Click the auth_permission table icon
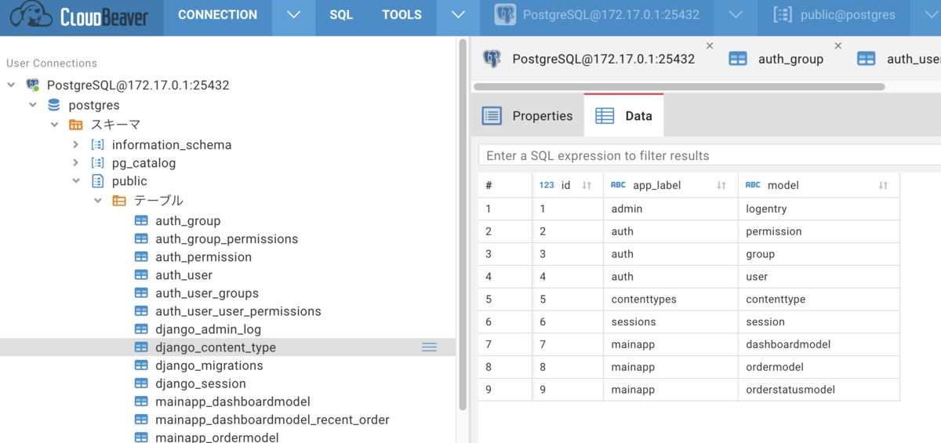This screenshot has width=941, height=443. (141, 257)
